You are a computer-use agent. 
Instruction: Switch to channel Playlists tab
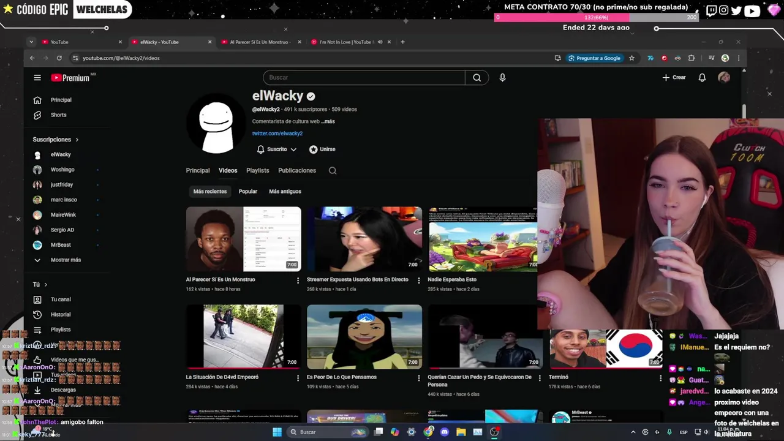point(258,170)
